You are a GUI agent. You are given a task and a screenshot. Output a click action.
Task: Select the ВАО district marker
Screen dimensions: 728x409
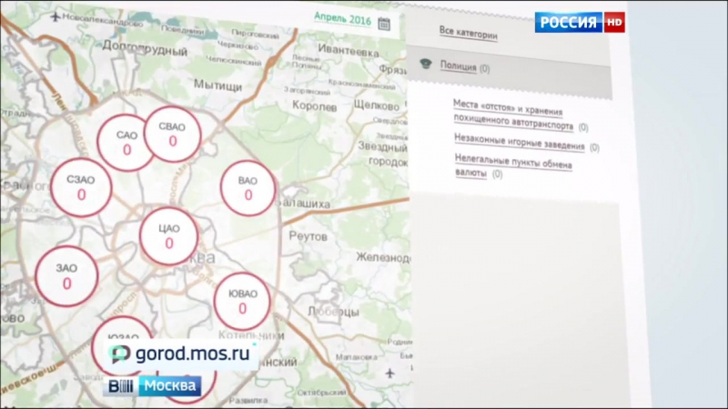click(x=248, y=188)
